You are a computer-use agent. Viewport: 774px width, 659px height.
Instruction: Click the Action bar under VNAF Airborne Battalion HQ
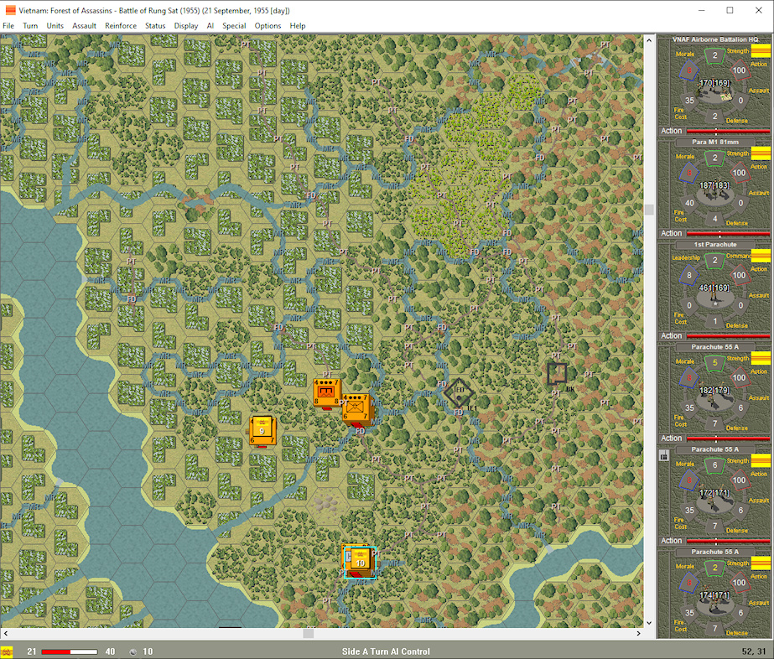point(728,131)
